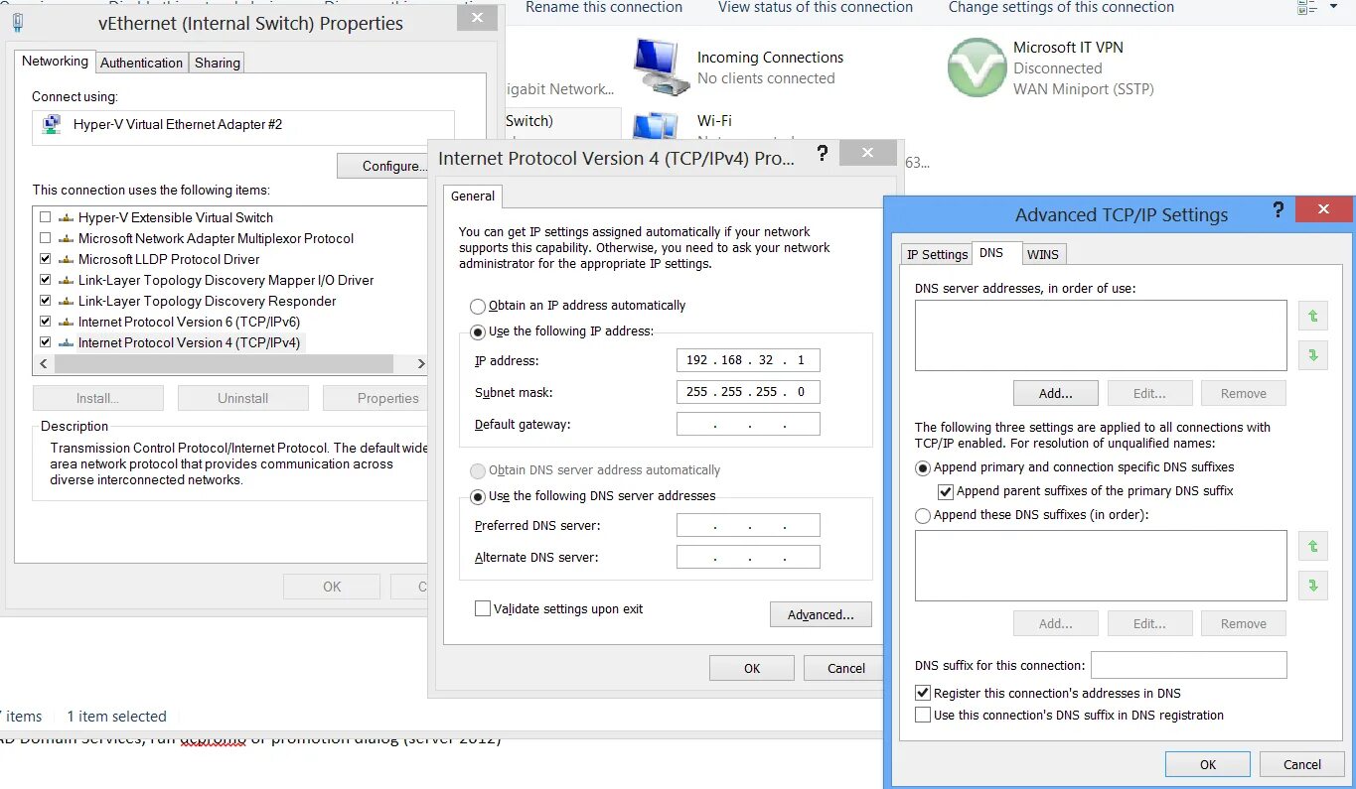Open view options icon in Network Connections toolbar
This screenshot has height=789, width=1356.
[x=1306, y=8]
